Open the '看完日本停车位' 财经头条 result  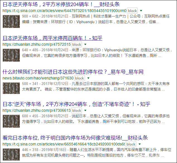pyautogui.click(x=75, y=138)
